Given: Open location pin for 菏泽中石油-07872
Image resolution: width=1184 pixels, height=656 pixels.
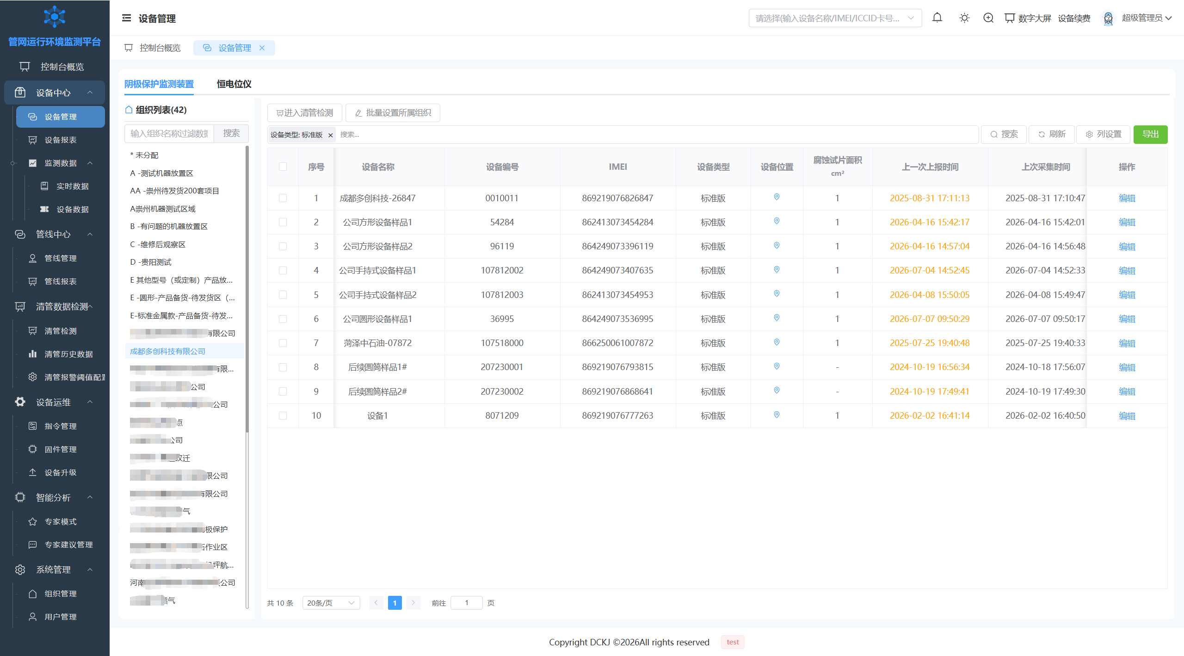Looking at the screenshot, I should 777,342.
